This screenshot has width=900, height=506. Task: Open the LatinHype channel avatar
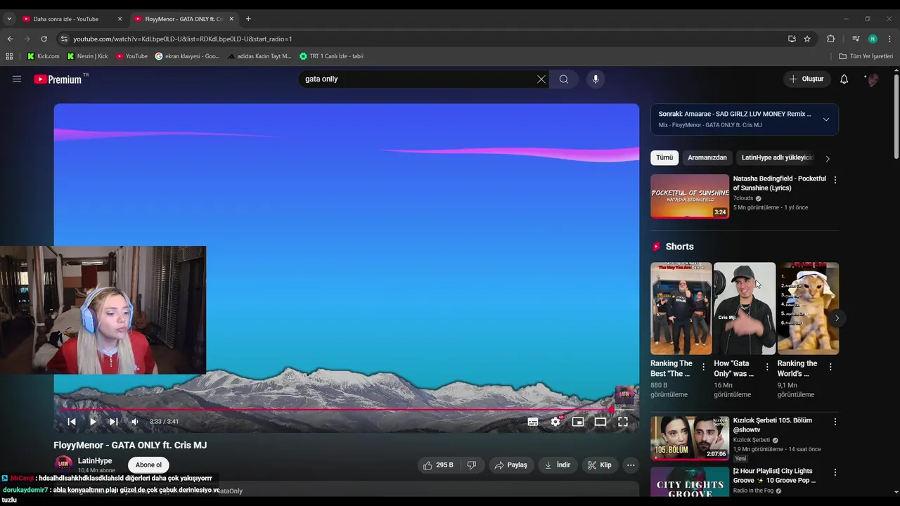(63, 464)
